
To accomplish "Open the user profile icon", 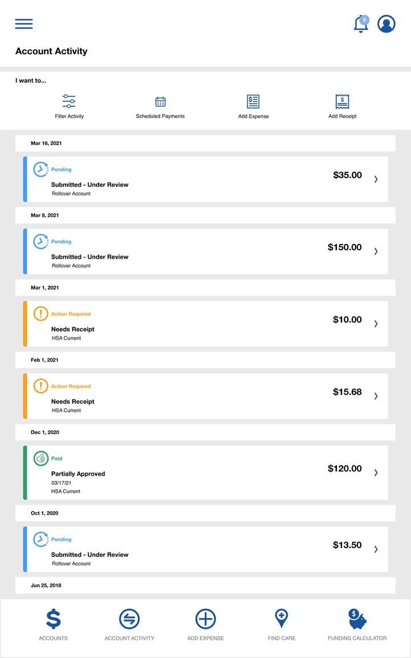I will tap(386, 24).
